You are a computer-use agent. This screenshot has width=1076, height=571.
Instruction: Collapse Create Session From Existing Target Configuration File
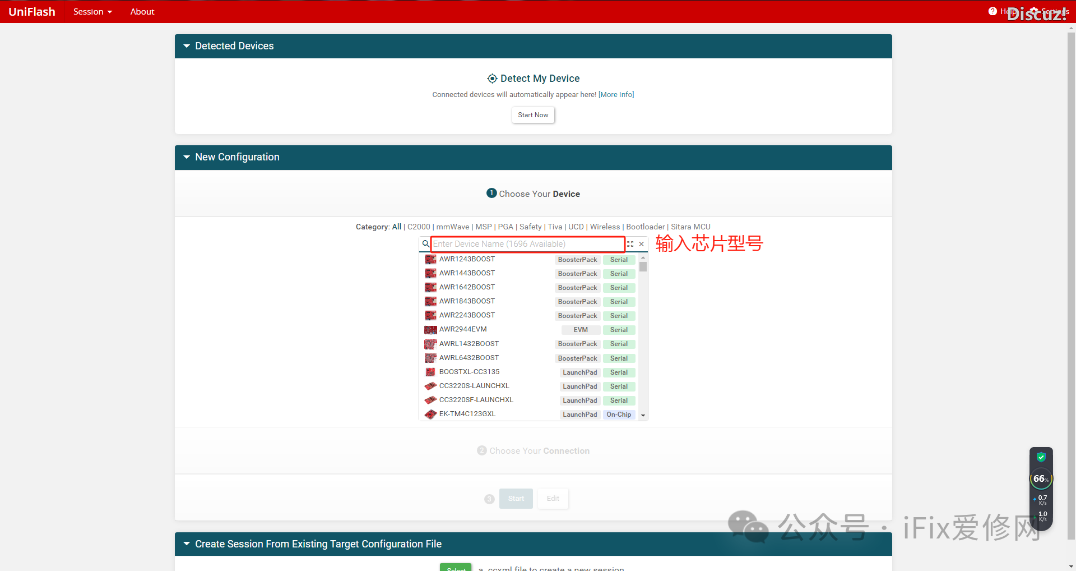[187, 544]
